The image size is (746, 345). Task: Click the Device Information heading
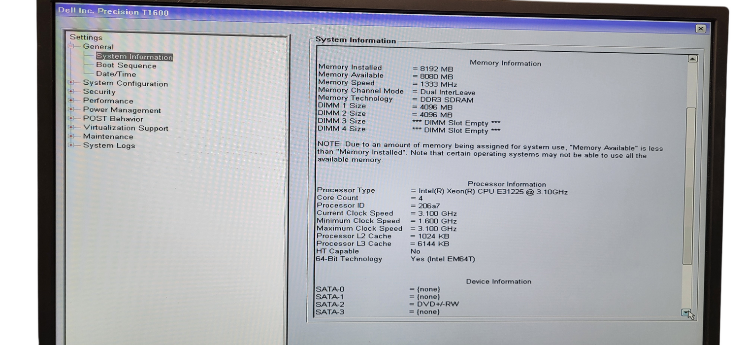click(499, 281)
